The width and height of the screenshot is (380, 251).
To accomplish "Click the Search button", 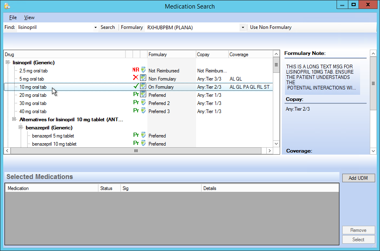I will 108,27.
